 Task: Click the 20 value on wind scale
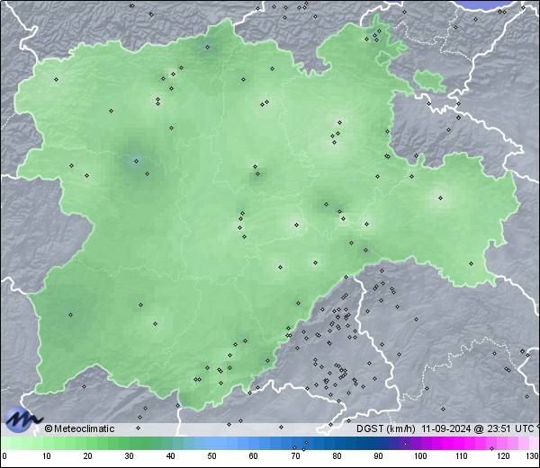88,456
